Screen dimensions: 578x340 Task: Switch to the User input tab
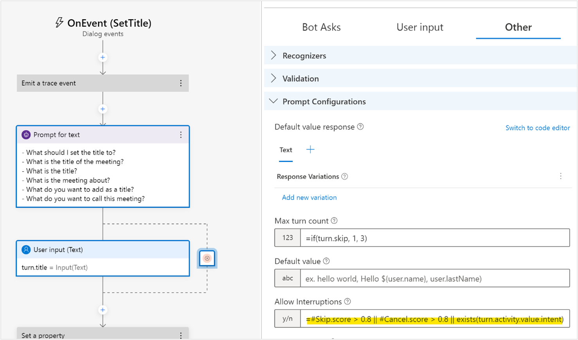click(x=420, y=27)
